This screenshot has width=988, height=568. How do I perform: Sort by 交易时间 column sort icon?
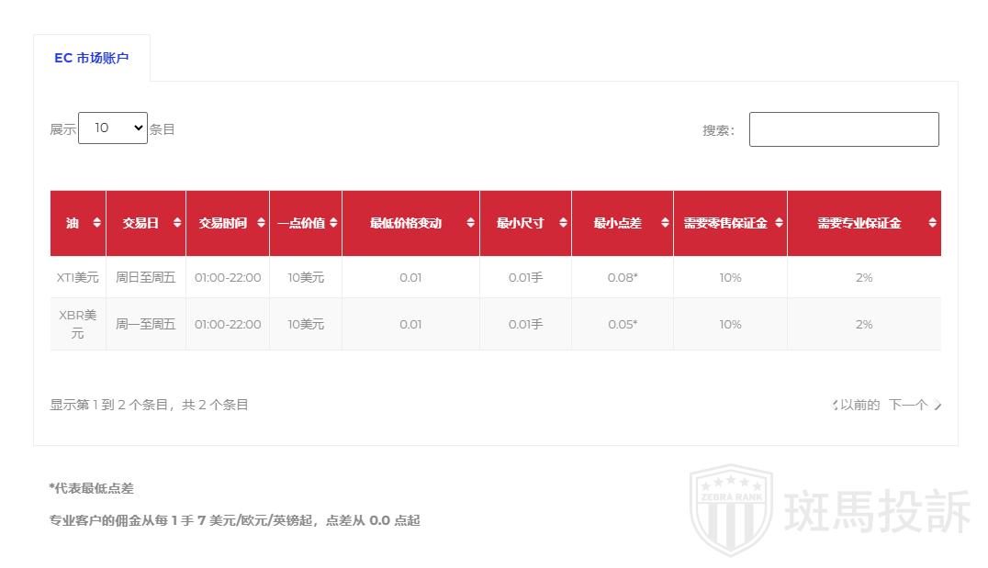(260, 223)
